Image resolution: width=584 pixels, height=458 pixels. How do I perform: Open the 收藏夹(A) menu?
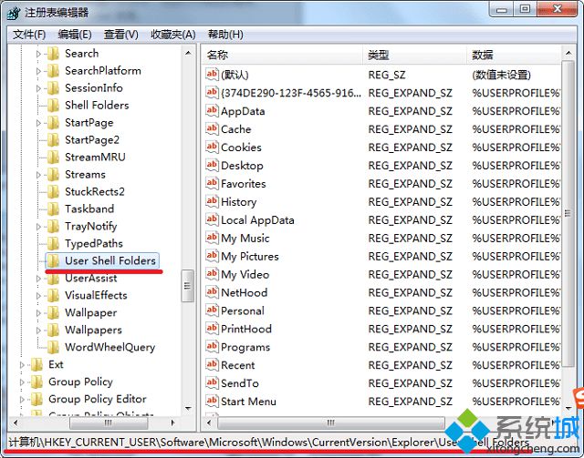(x=172, y=35)
